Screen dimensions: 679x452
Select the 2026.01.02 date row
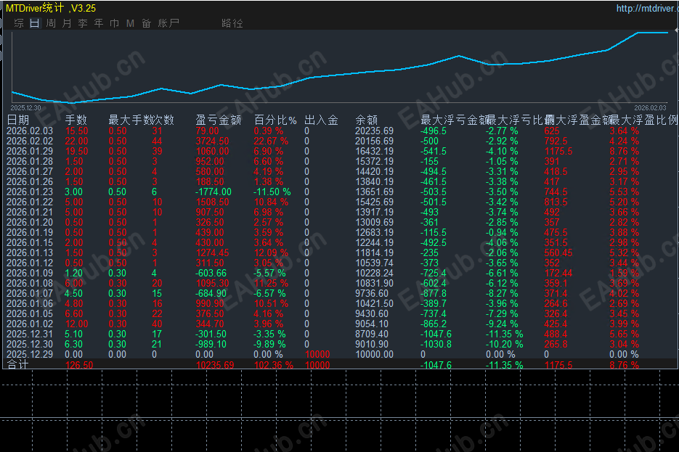[30, 324]
